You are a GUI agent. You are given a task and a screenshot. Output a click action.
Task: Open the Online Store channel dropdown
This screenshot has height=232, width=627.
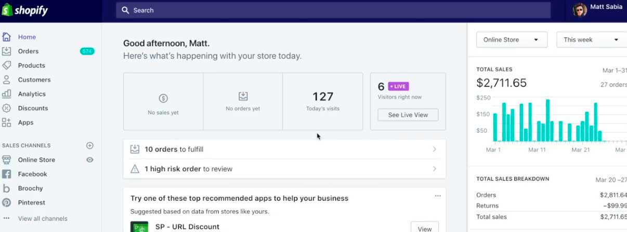[x=512, y=40]
